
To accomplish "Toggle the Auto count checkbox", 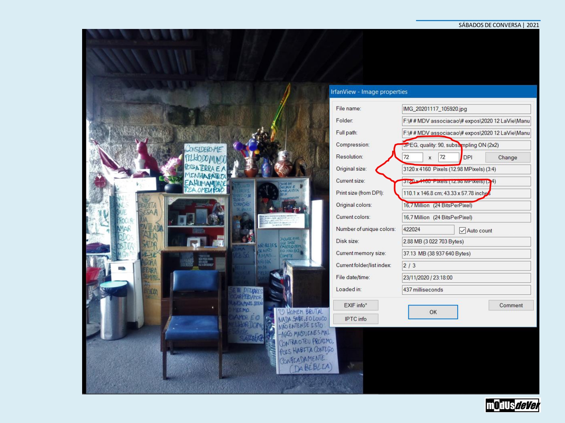I will 463,230.
